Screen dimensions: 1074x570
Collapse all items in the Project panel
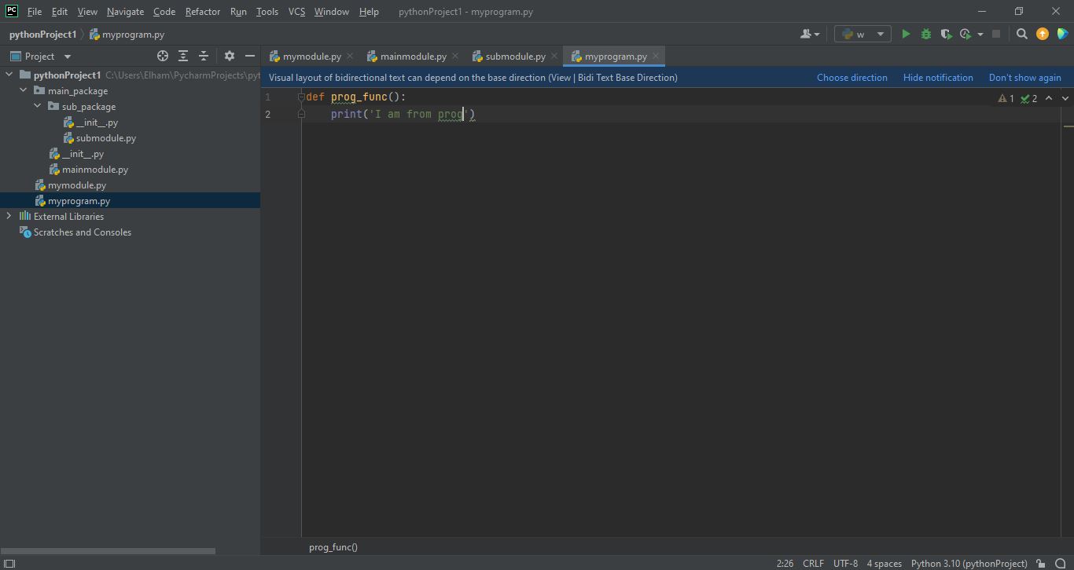pyautogui.click(x=204, y=56)
